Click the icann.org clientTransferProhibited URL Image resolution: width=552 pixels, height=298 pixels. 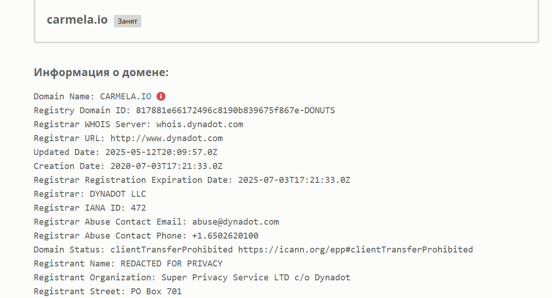[x=355, y=249]
